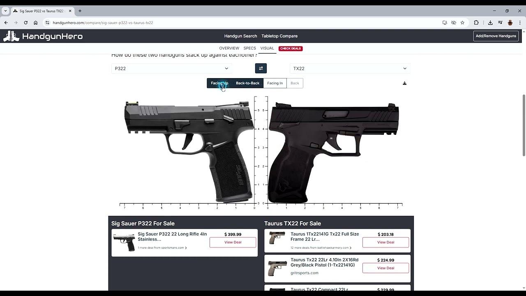Click the swap handguns arrows icon
Image resolution: width=526 pixels, height=296 pixels.
(x=261, y=68)
